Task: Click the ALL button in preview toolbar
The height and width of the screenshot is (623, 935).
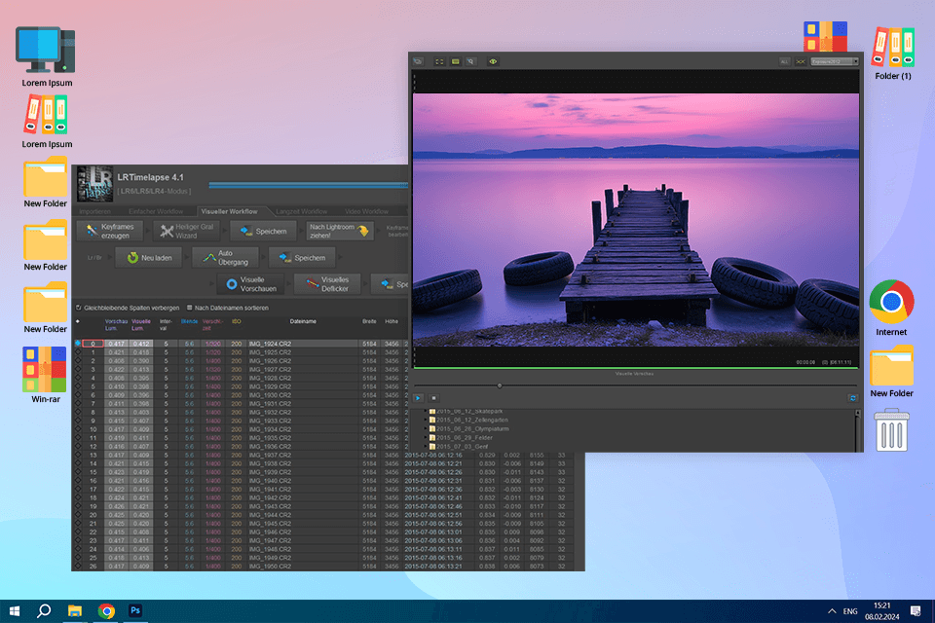Action: pos(785,61)
